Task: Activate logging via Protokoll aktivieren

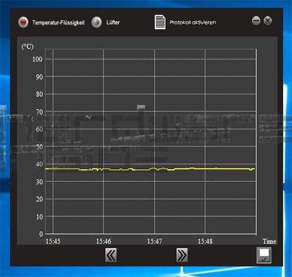Action: 193,22
